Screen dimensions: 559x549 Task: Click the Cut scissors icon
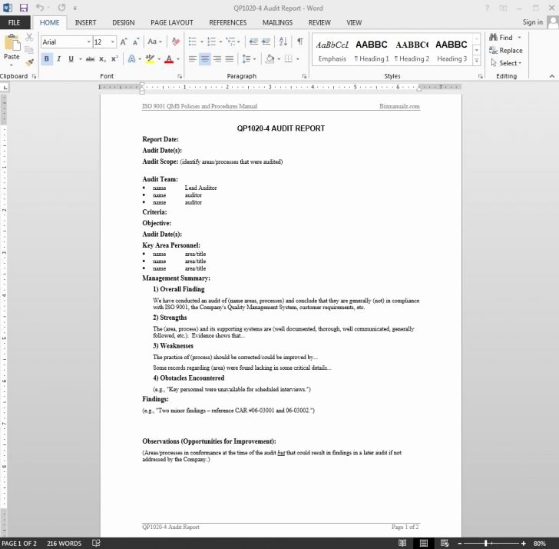click(29, 37)
